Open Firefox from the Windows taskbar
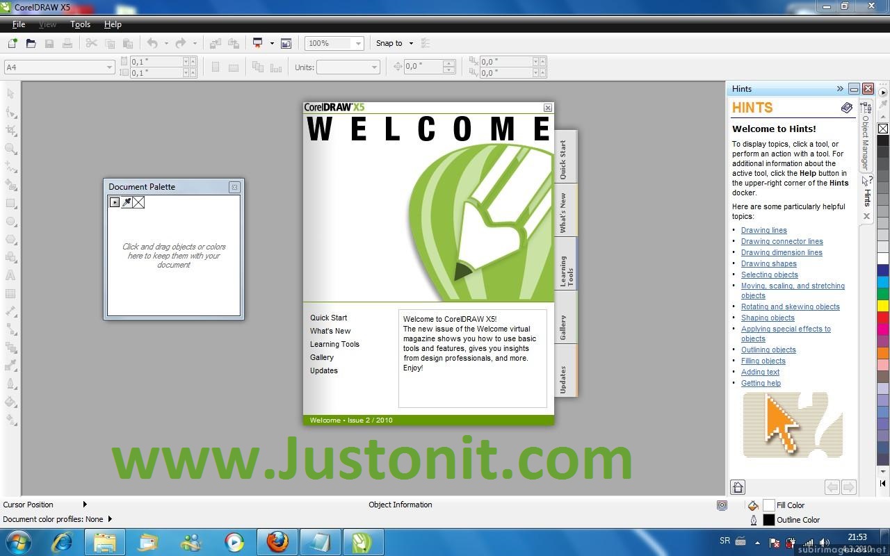The image size is (890, 556). click(277, 541)
